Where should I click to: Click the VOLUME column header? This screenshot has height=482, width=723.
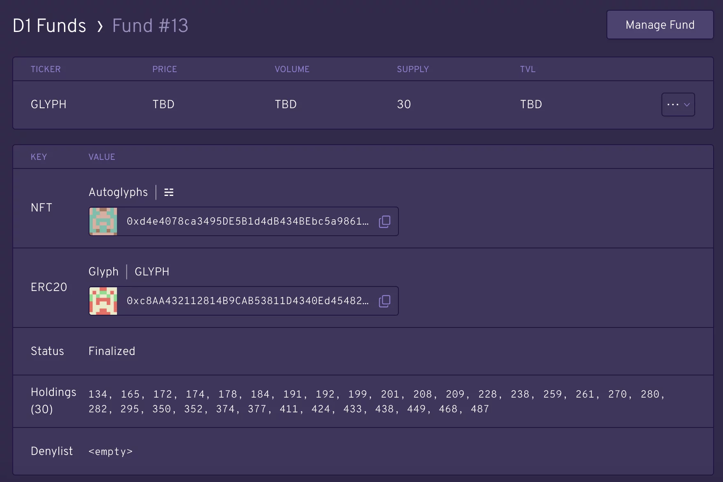pyautogui.click(x=292, y=69)
